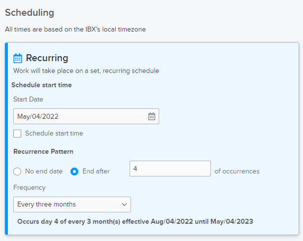Expand the Frequency dropdown chevron arrow
Viewport: 303px width, 241px height.
tap(124, 205)
